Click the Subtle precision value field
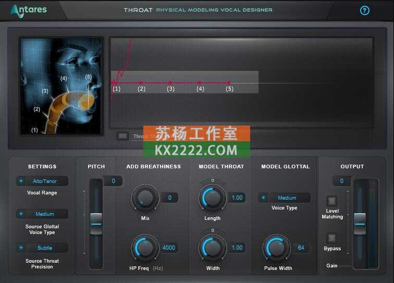 tap(45, 248)
